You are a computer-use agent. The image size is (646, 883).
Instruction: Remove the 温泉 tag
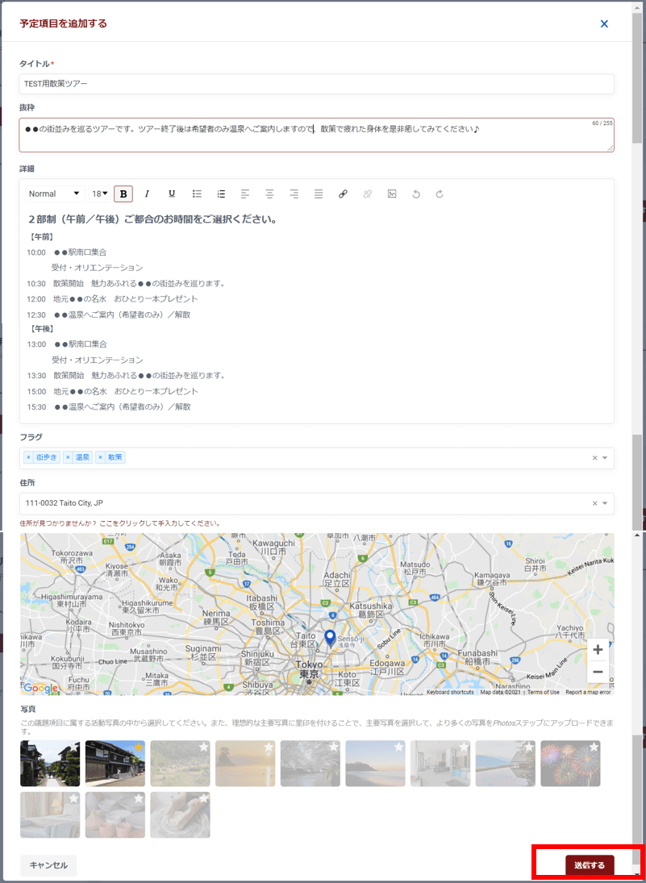pyautogui.click(x=68, y=457)
